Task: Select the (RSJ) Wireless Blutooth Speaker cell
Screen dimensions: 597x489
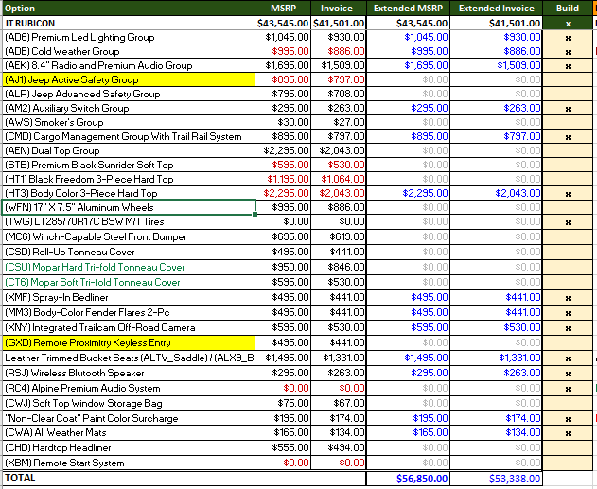Action: click(x=129, y=373)
